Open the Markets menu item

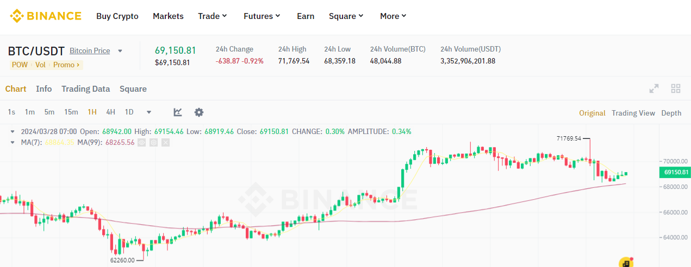coord(168,16)
